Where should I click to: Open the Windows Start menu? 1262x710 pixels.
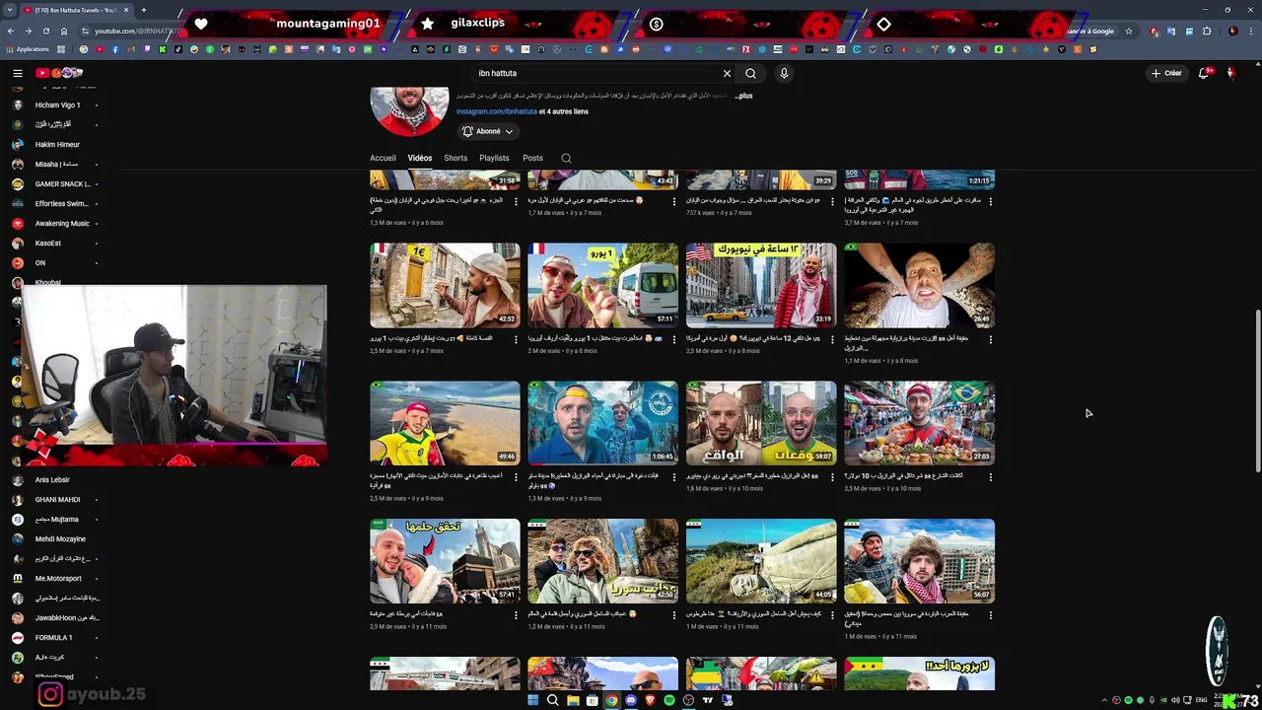[532, 700]
